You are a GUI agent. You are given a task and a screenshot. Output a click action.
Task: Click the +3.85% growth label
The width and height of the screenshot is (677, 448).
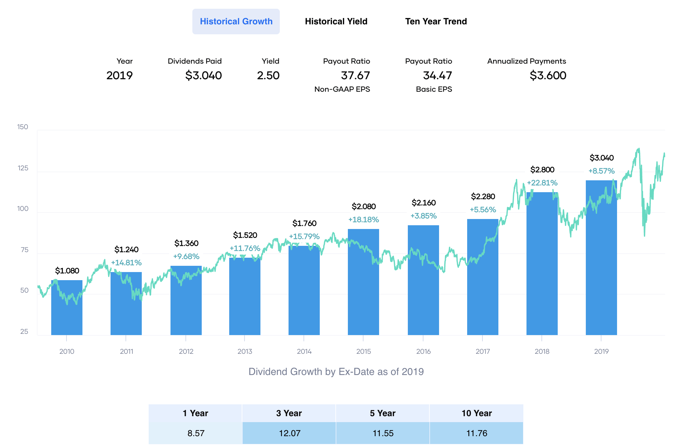[424, 216]
